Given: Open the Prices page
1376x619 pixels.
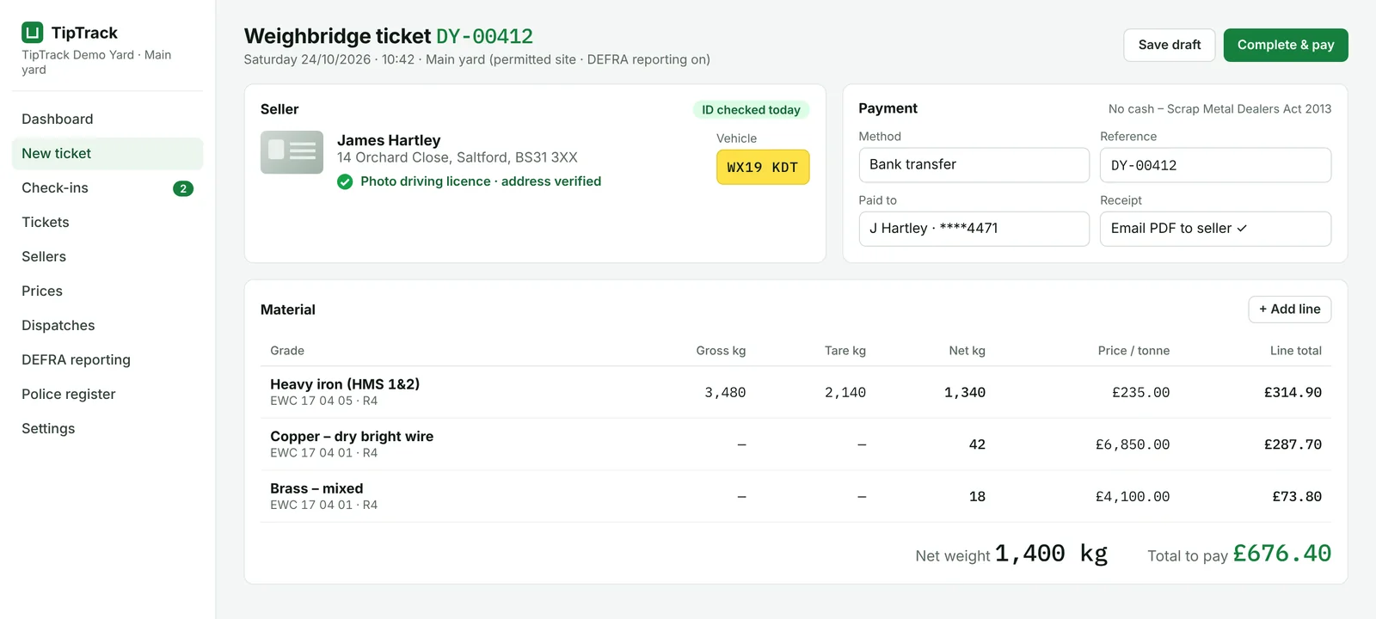Looking at the screenshot, I should tap(107, 291).
